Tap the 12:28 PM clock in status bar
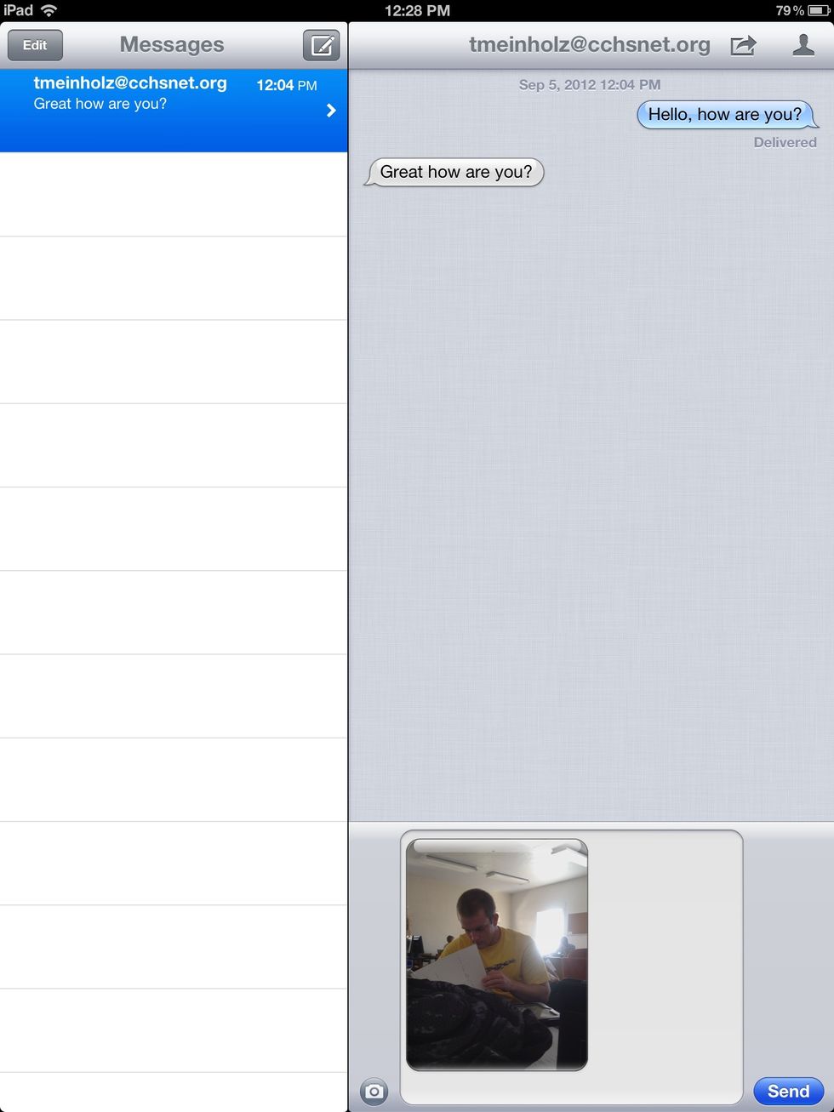Image resolution: width=834 pixels, height=1112 pixels. click(417, 10)
